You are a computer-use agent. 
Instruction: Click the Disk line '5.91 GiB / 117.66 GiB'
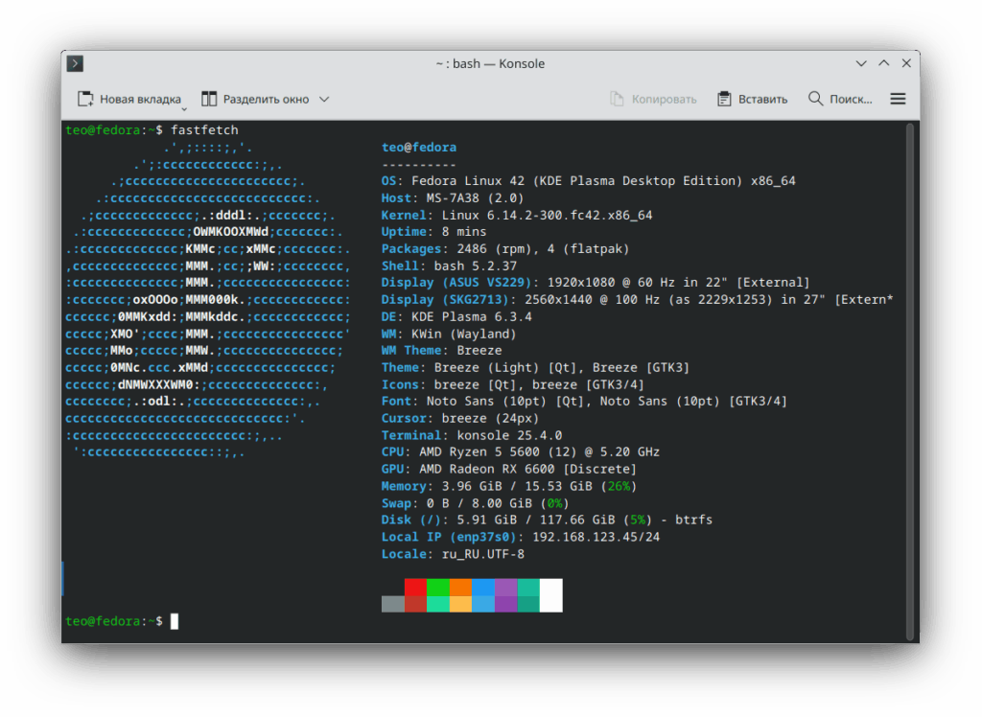click(x=547, y=520)
